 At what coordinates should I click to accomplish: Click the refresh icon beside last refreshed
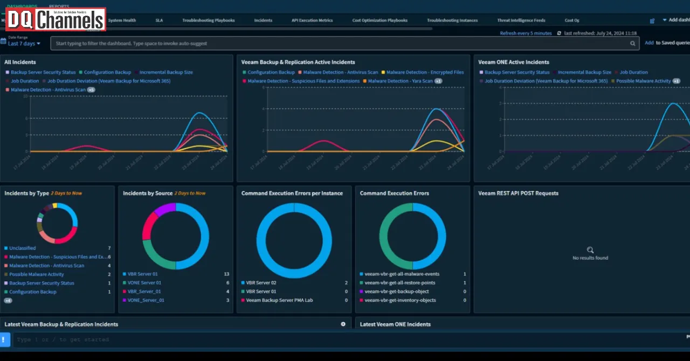559,33
